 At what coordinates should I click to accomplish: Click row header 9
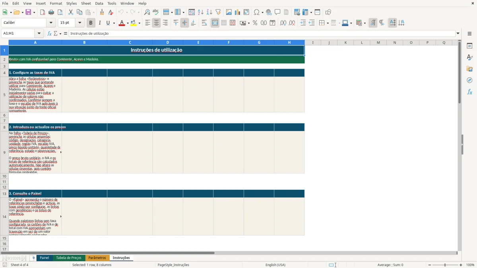[x=4, y=152]
